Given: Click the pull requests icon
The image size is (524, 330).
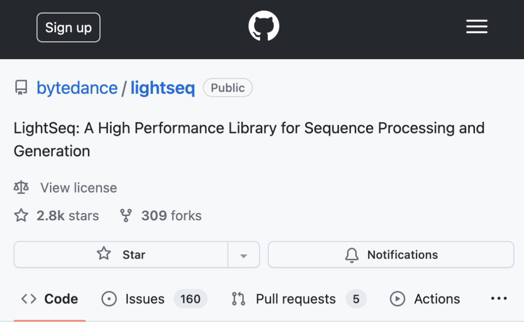Looking at the screenshot, I should click(238, 299).
